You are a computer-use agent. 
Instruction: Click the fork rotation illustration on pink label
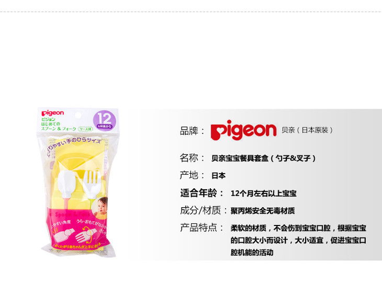[x=86, y=235]
